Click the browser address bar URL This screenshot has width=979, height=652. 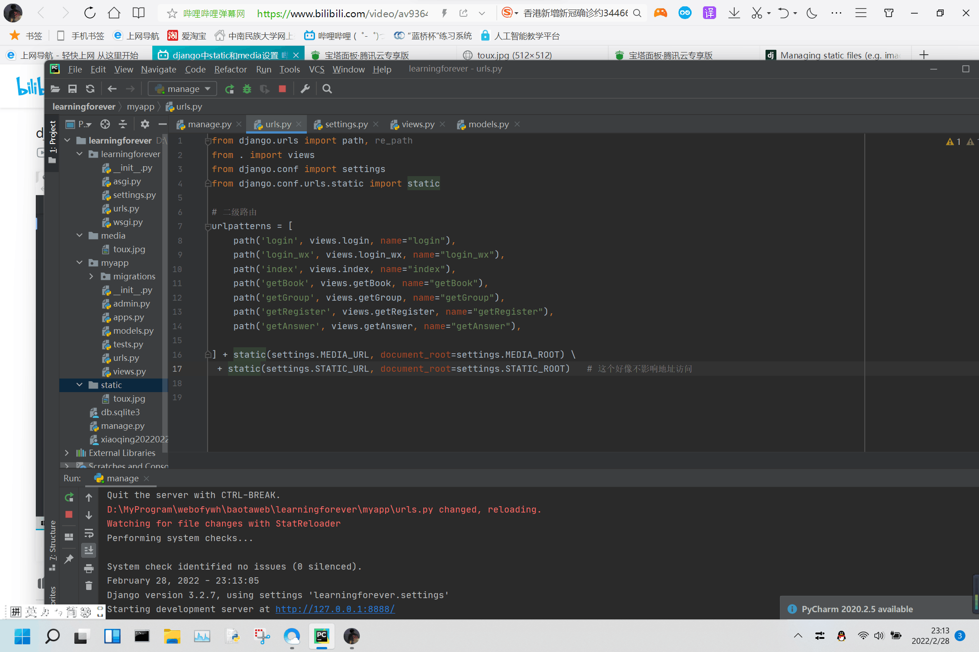[342, 14]
